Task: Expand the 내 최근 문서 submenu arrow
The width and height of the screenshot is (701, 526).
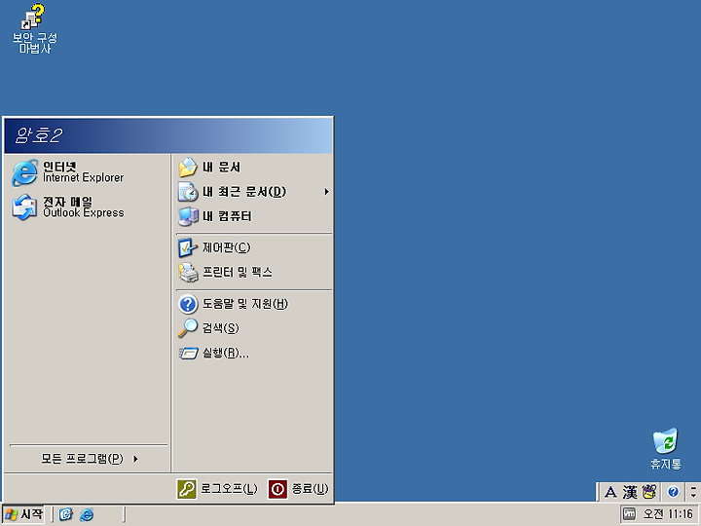Action: [x=327, y=192]
